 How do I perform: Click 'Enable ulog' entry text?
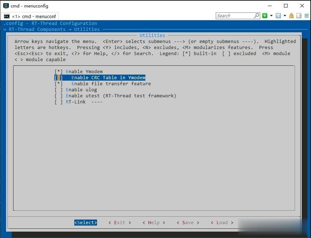coord(81,90)
